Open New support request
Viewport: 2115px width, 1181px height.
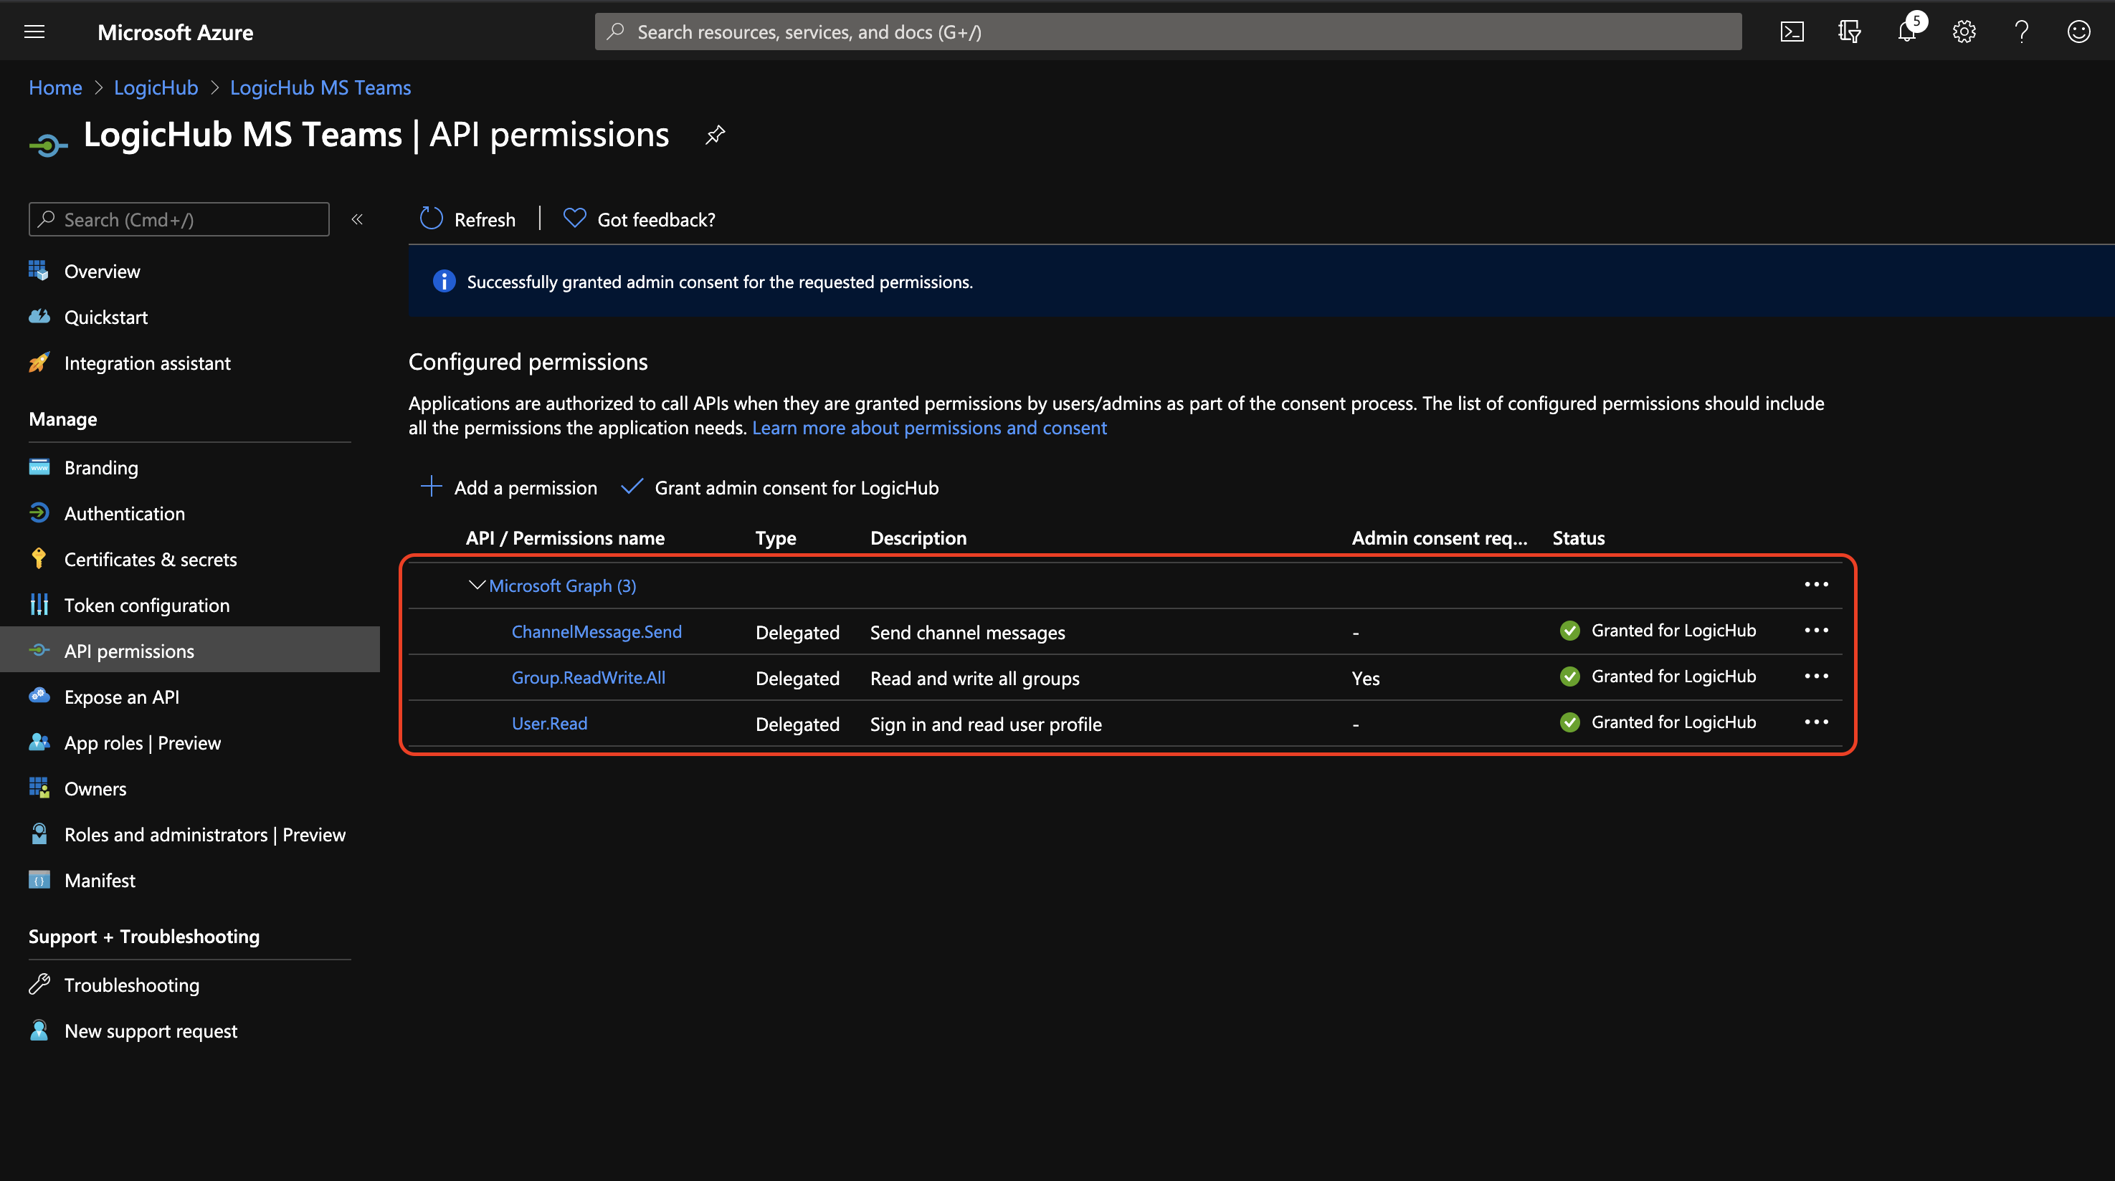pos(151,1031)
